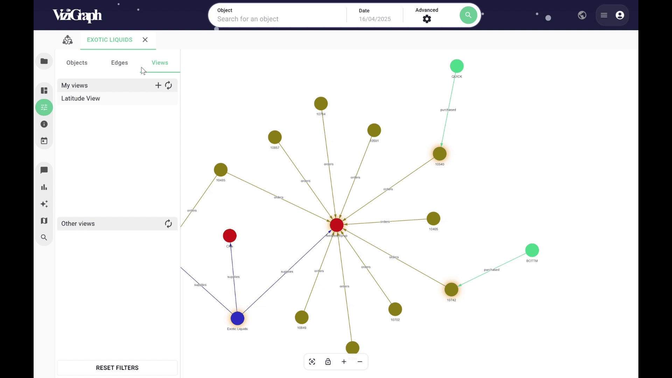
Task: Switch to the Edges tab
Action: coord(120,63)
